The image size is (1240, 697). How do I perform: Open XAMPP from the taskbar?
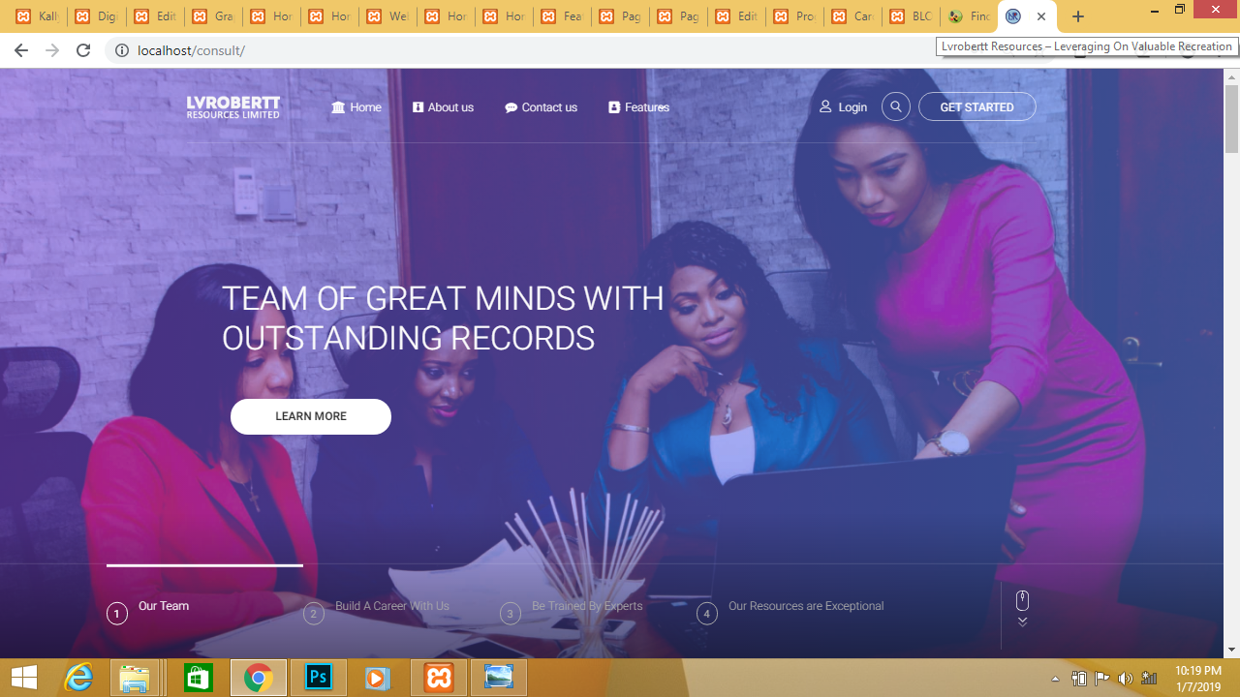439,678
